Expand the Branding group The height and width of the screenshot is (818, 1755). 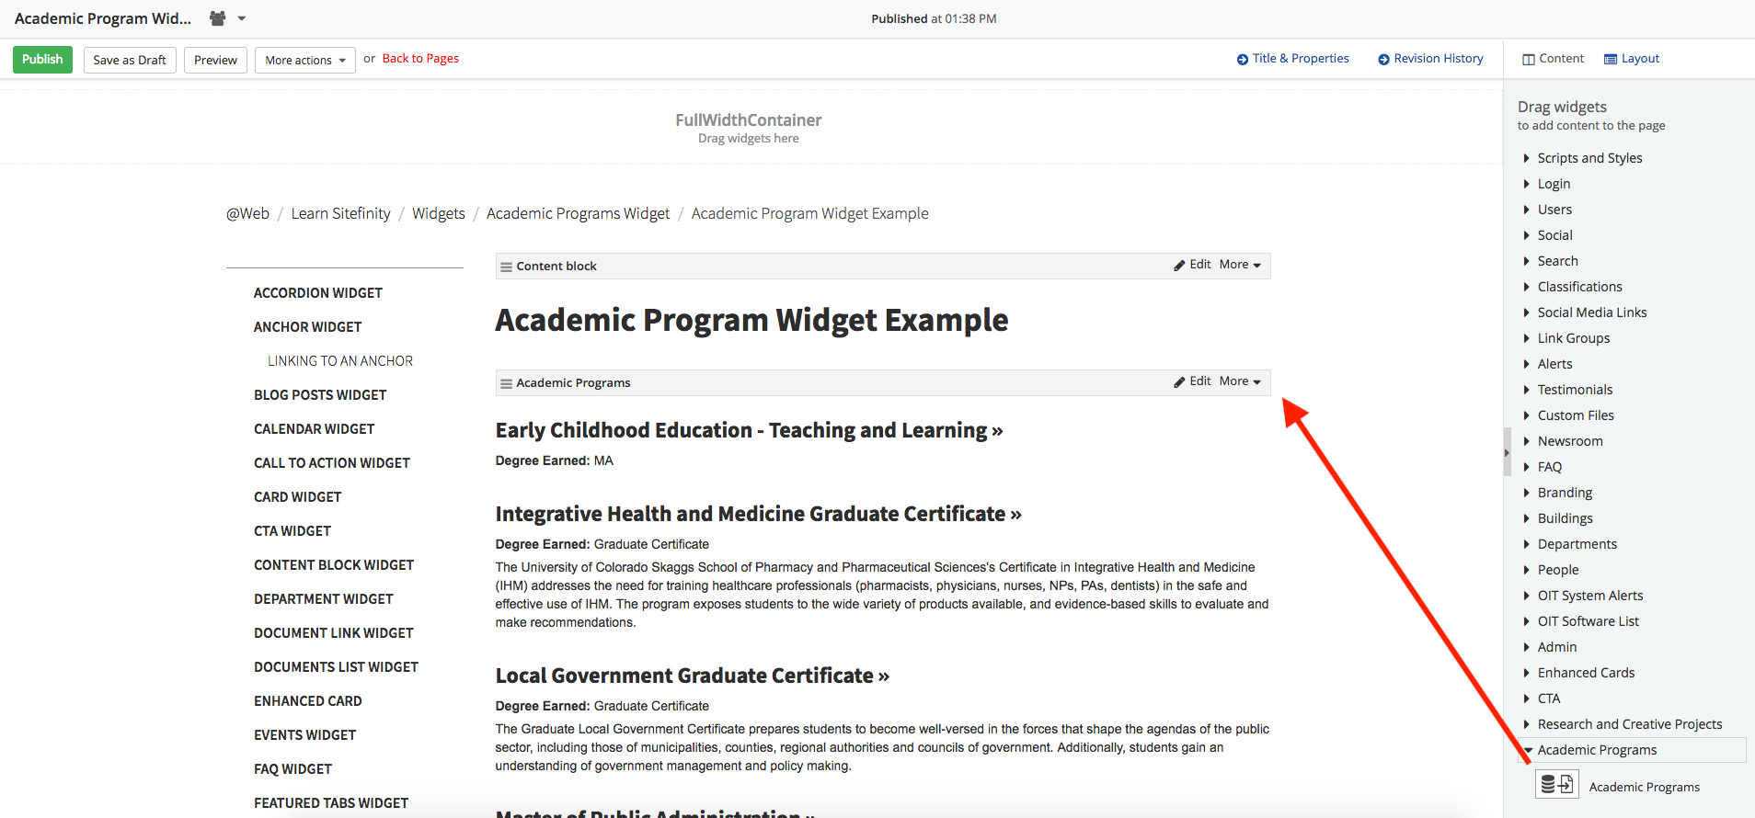point(1565,493)
